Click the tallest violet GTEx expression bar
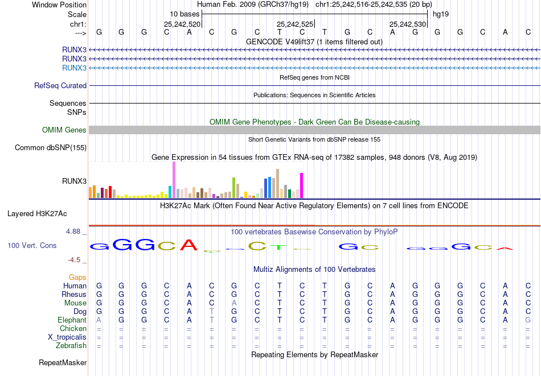This screenshot has width=541, height=376. pos(174,180)
